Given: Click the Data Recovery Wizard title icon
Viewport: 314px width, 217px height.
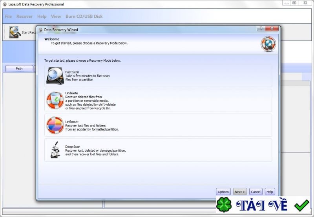Looking at the screenshot, I should (x=41, y=30).
